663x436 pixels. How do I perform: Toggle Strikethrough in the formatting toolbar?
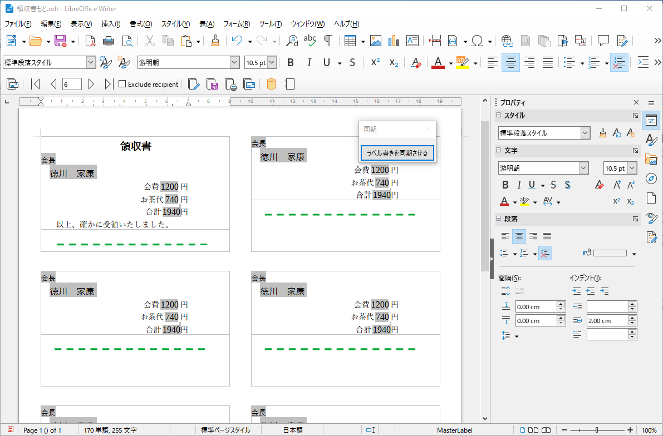(x=352, y=63)
